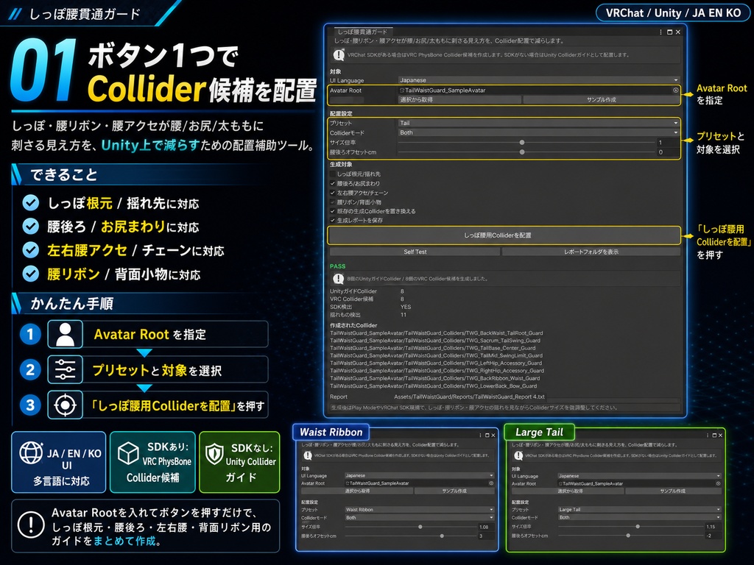Uncheck the 腰後ろ/お尻まわり option
754x565 pixels.
tap(332, 183)
